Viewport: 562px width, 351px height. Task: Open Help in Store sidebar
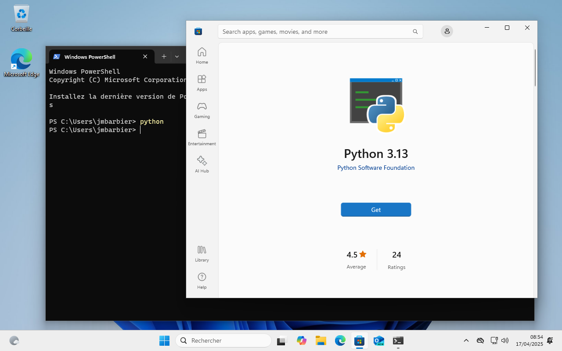pos(202,281)
